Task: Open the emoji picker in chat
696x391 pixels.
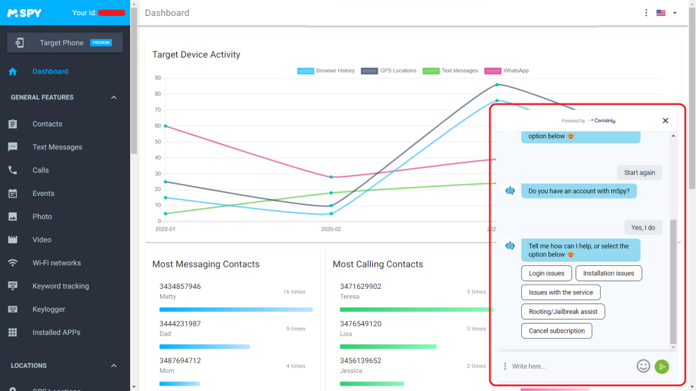Action: point(643,366)
